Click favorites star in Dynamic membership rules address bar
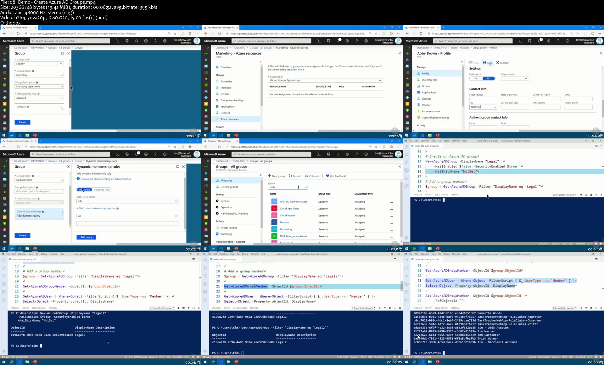The width and height of the screenshot is (604, 365). coord(175,147)
